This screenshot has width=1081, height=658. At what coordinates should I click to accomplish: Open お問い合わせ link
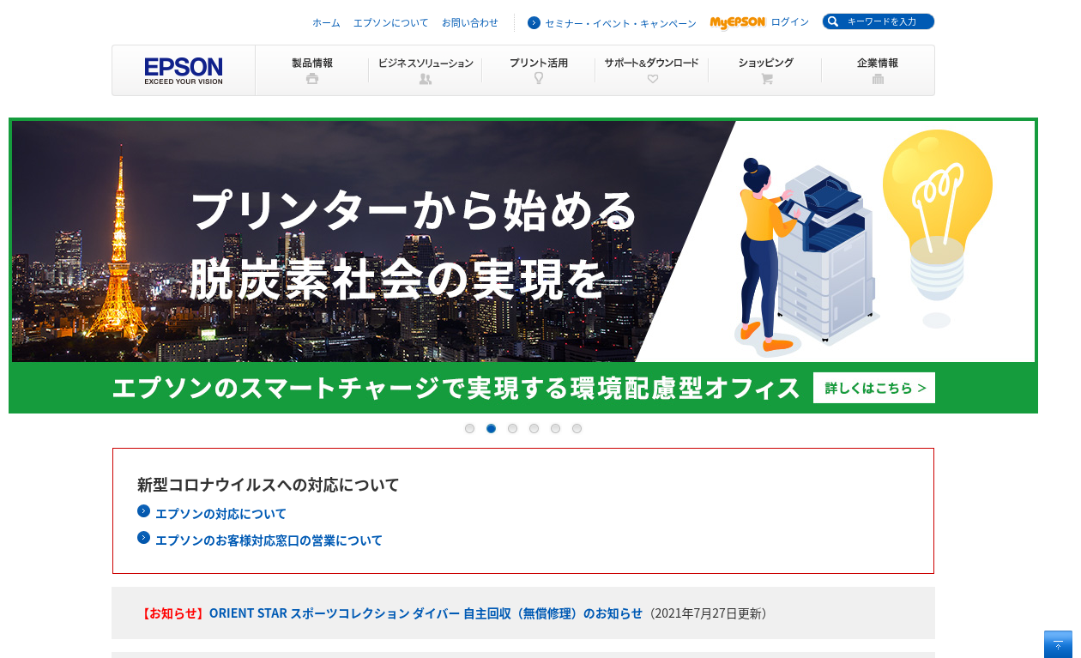point(470,22)
